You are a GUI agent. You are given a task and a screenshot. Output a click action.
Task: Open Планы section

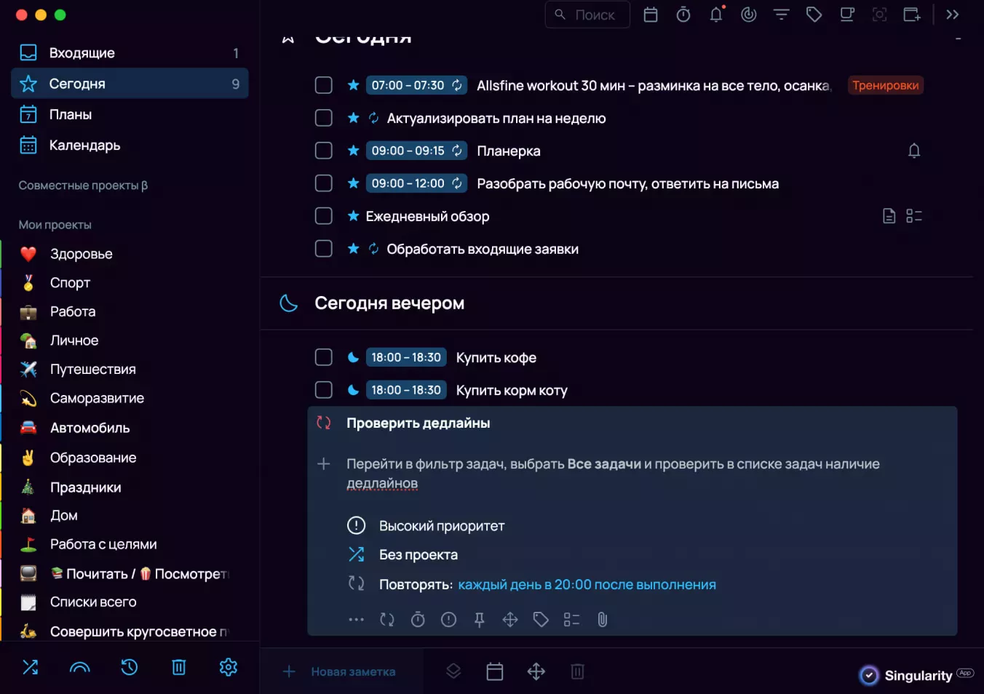(x=130, y=114)
